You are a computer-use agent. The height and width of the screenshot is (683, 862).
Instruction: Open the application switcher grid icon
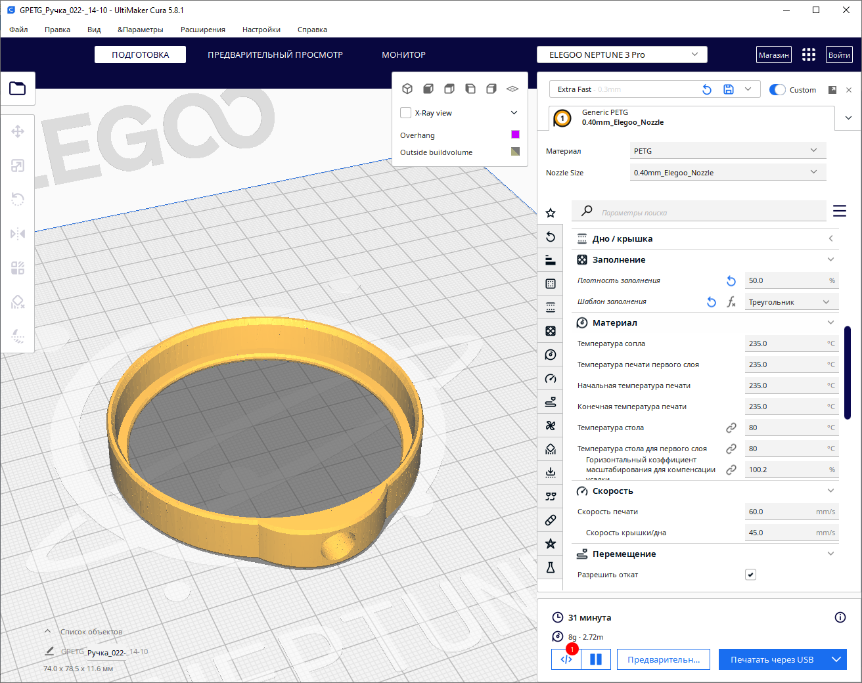(x=809, y=55)
